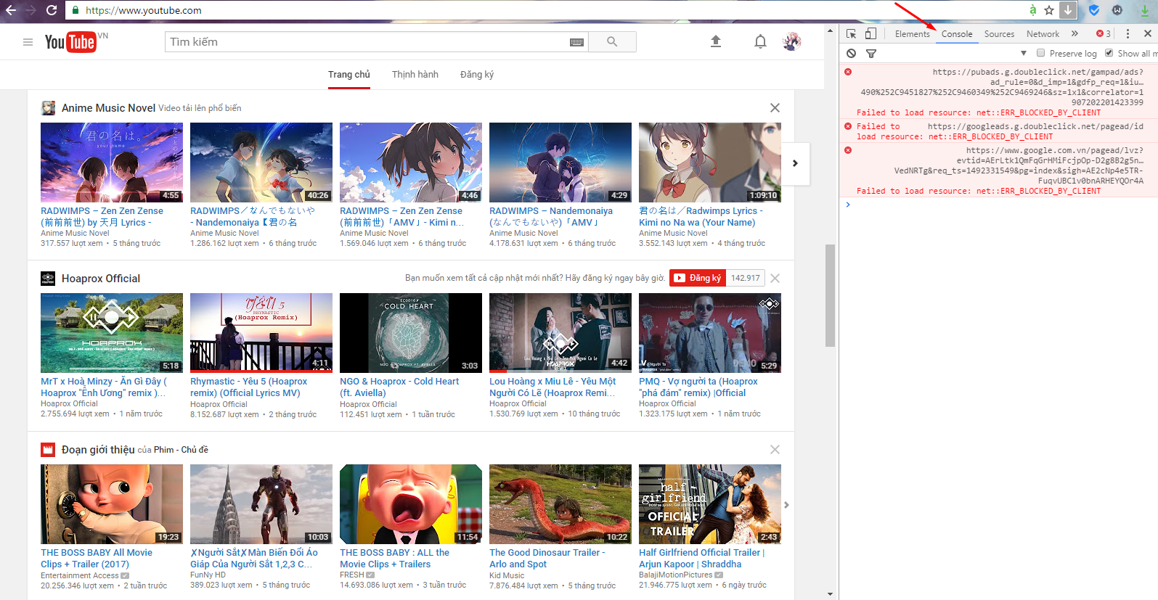
Task: Open 'NGO & Hoaprox - Cold Heart' title
Action: pos(399,387)
